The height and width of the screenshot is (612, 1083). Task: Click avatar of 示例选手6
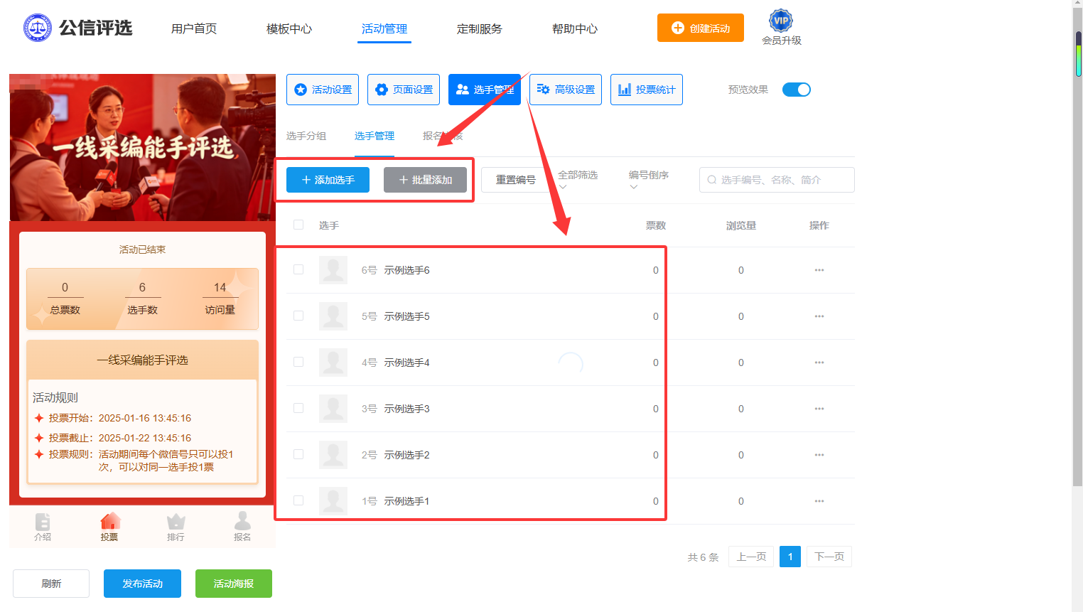point(333,270)
